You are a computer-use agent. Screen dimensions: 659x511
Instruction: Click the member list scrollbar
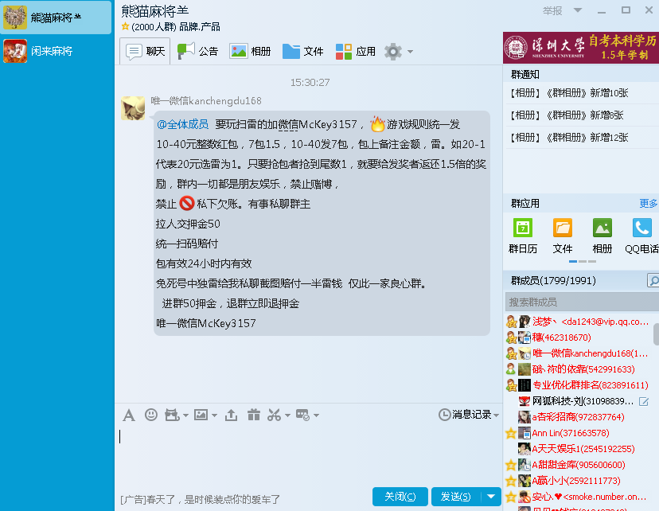click(x=655, y=334)
